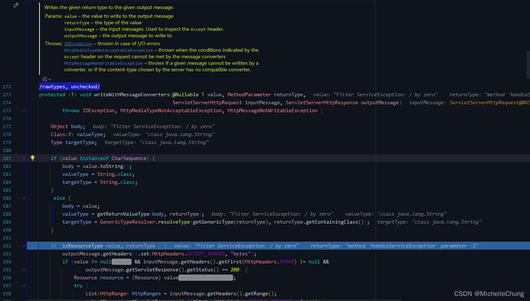The width and height of the screenshot is (530, 301).
Task: Click gutter line number 176
Action: point(7,118)
